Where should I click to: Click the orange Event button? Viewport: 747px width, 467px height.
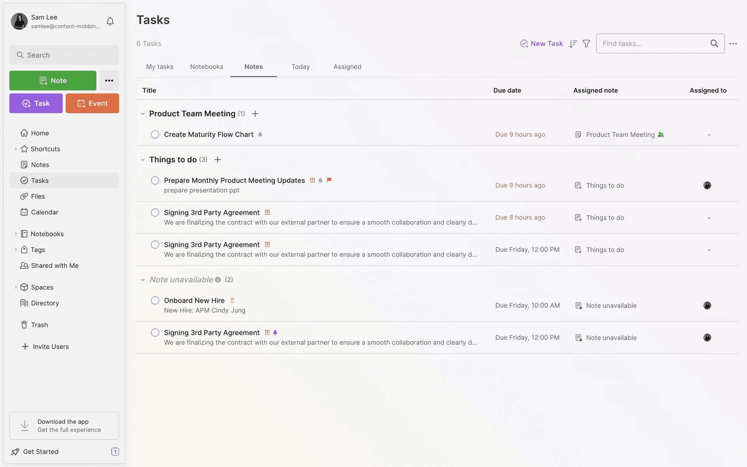tap(92, 104)
